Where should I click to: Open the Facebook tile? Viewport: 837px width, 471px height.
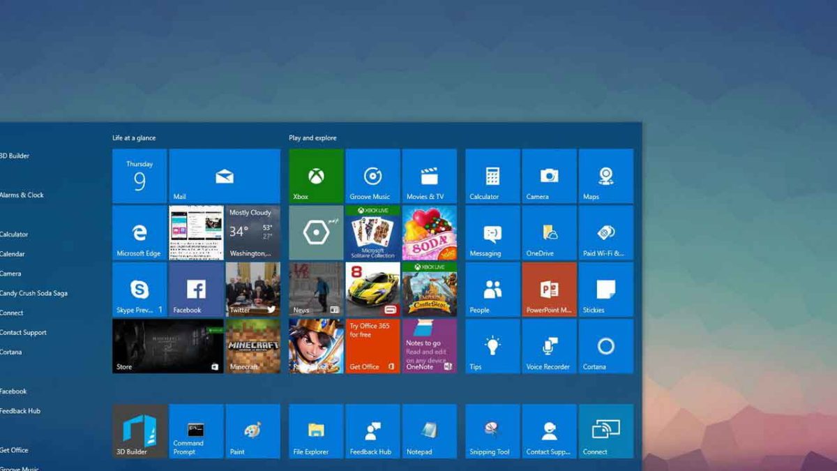coord(196,290)
